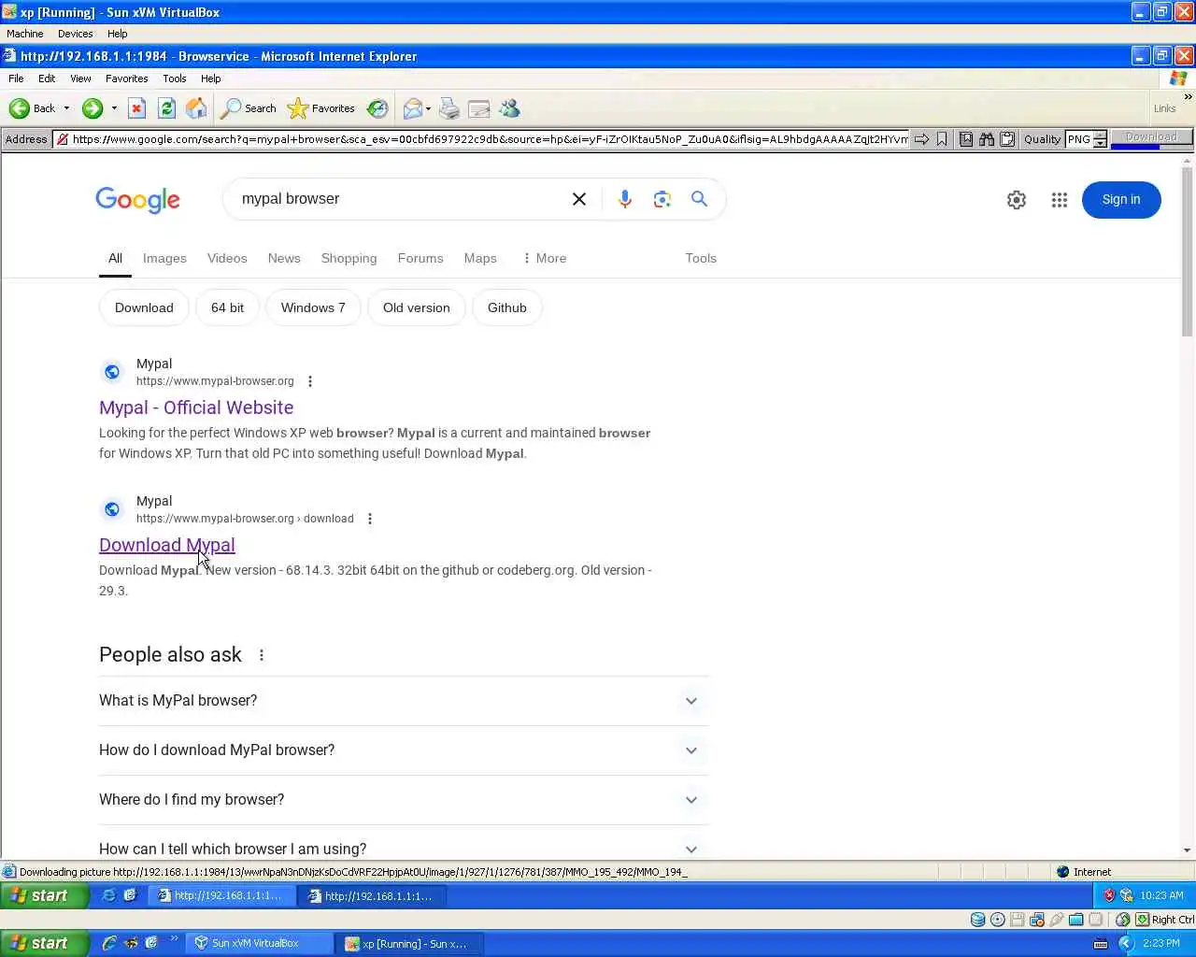Open the Forward button dropdown arrow
This screenshot has width=1196, height=957.
tap(114, 108)
